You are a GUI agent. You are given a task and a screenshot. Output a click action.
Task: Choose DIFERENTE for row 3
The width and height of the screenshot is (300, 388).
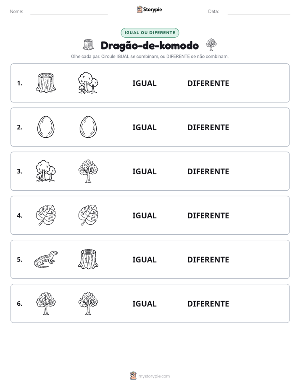[x=208, y=171]
